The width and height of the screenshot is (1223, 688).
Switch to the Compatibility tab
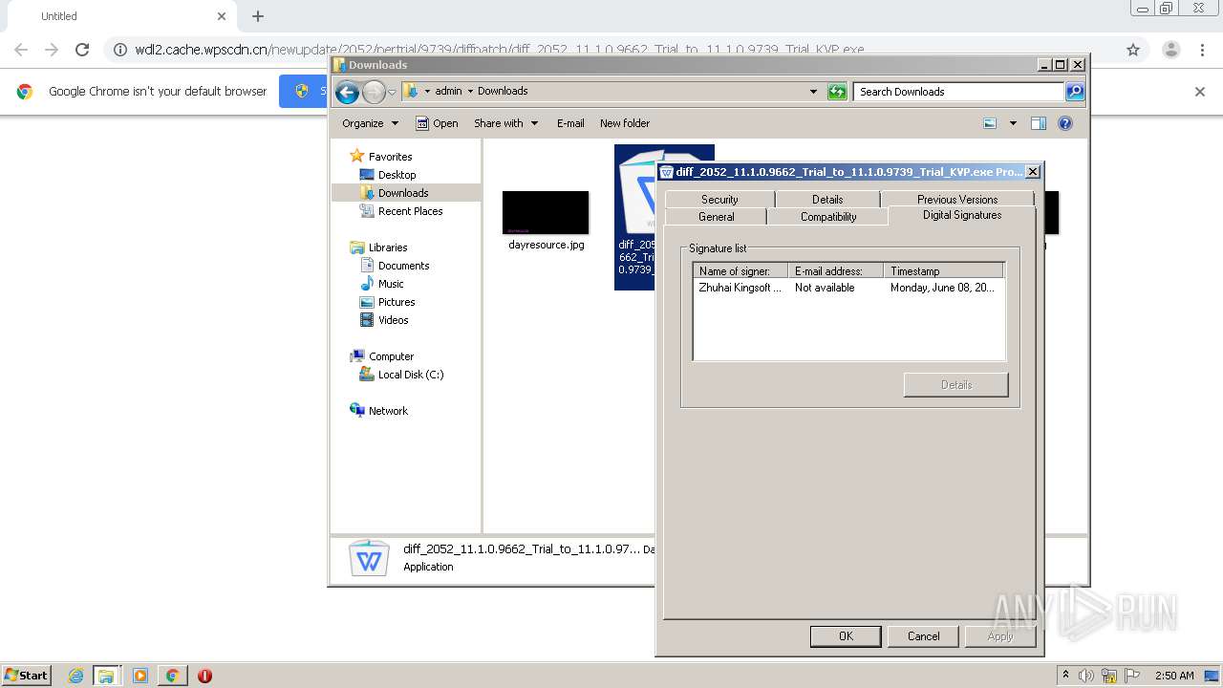828,217
